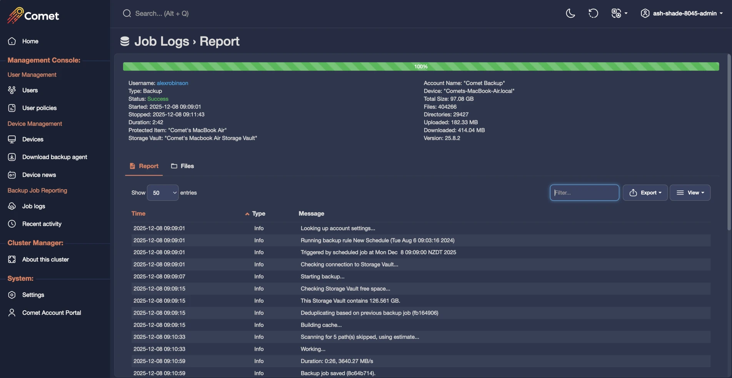Click the About this cluster icon

click(12, 259)
